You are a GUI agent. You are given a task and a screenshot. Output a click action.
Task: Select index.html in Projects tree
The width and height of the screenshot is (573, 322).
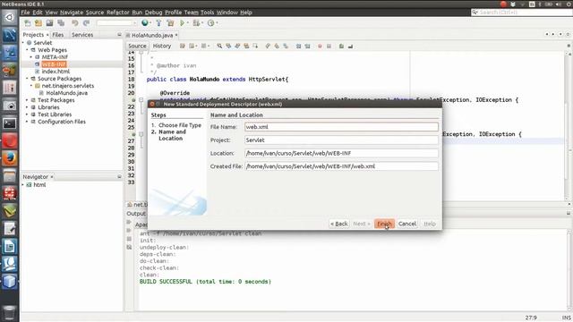(x=56, y=72)
